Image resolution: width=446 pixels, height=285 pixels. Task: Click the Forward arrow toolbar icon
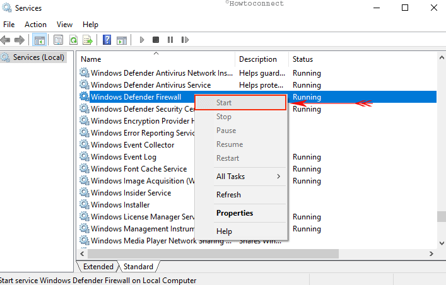pyautogui.click(x=20, y=40)
